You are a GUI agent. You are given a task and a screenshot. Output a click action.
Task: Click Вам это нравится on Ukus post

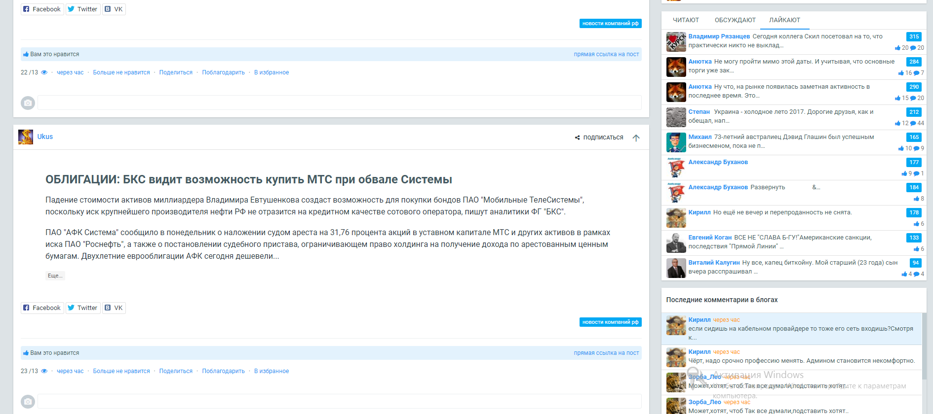pos(51,353)
